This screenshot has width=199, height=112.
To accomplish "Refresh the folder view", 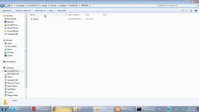I will 161,6.
